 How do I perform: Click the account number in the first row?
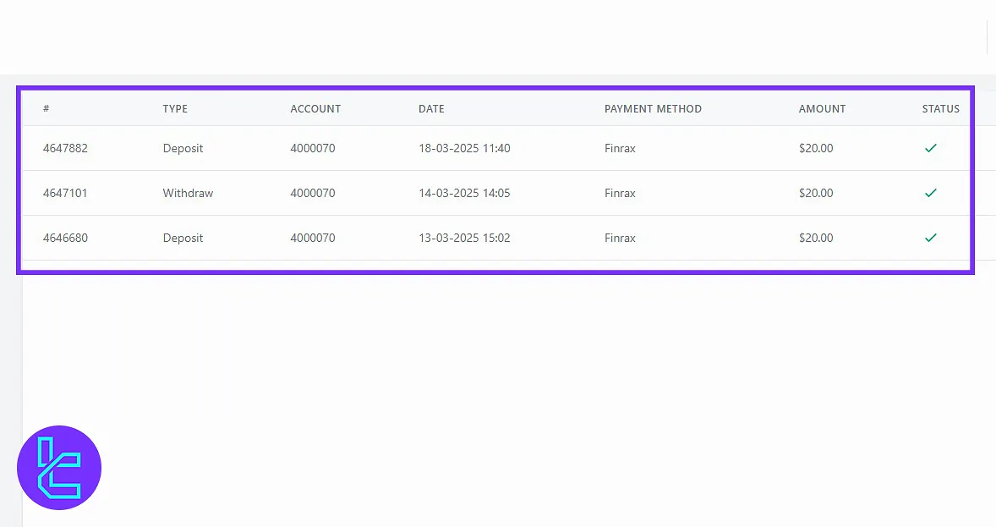[x=313, y=148]
